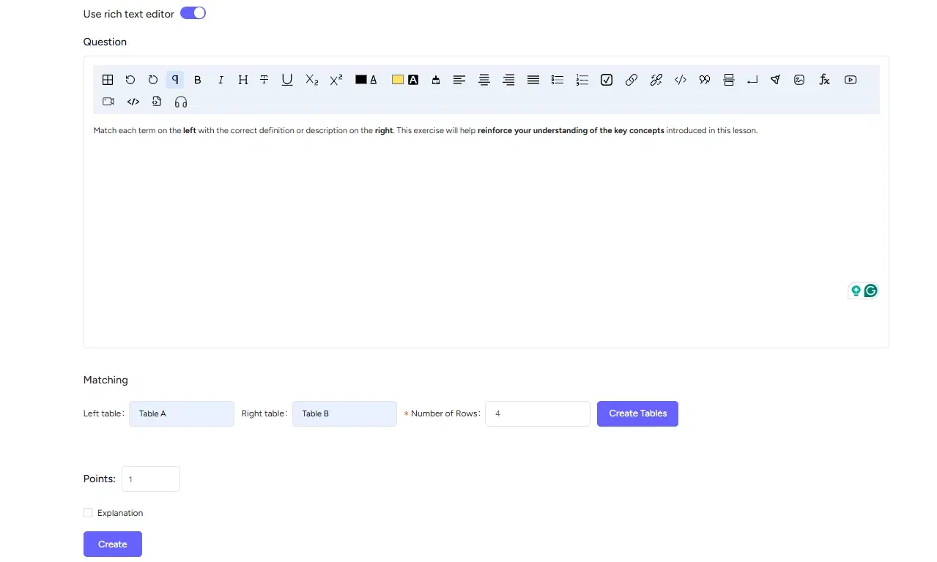Image resolution: width=937 pixels, height=562 pixels.
Task: Insert a math formula with fx icon
Action: click(824, 80)
